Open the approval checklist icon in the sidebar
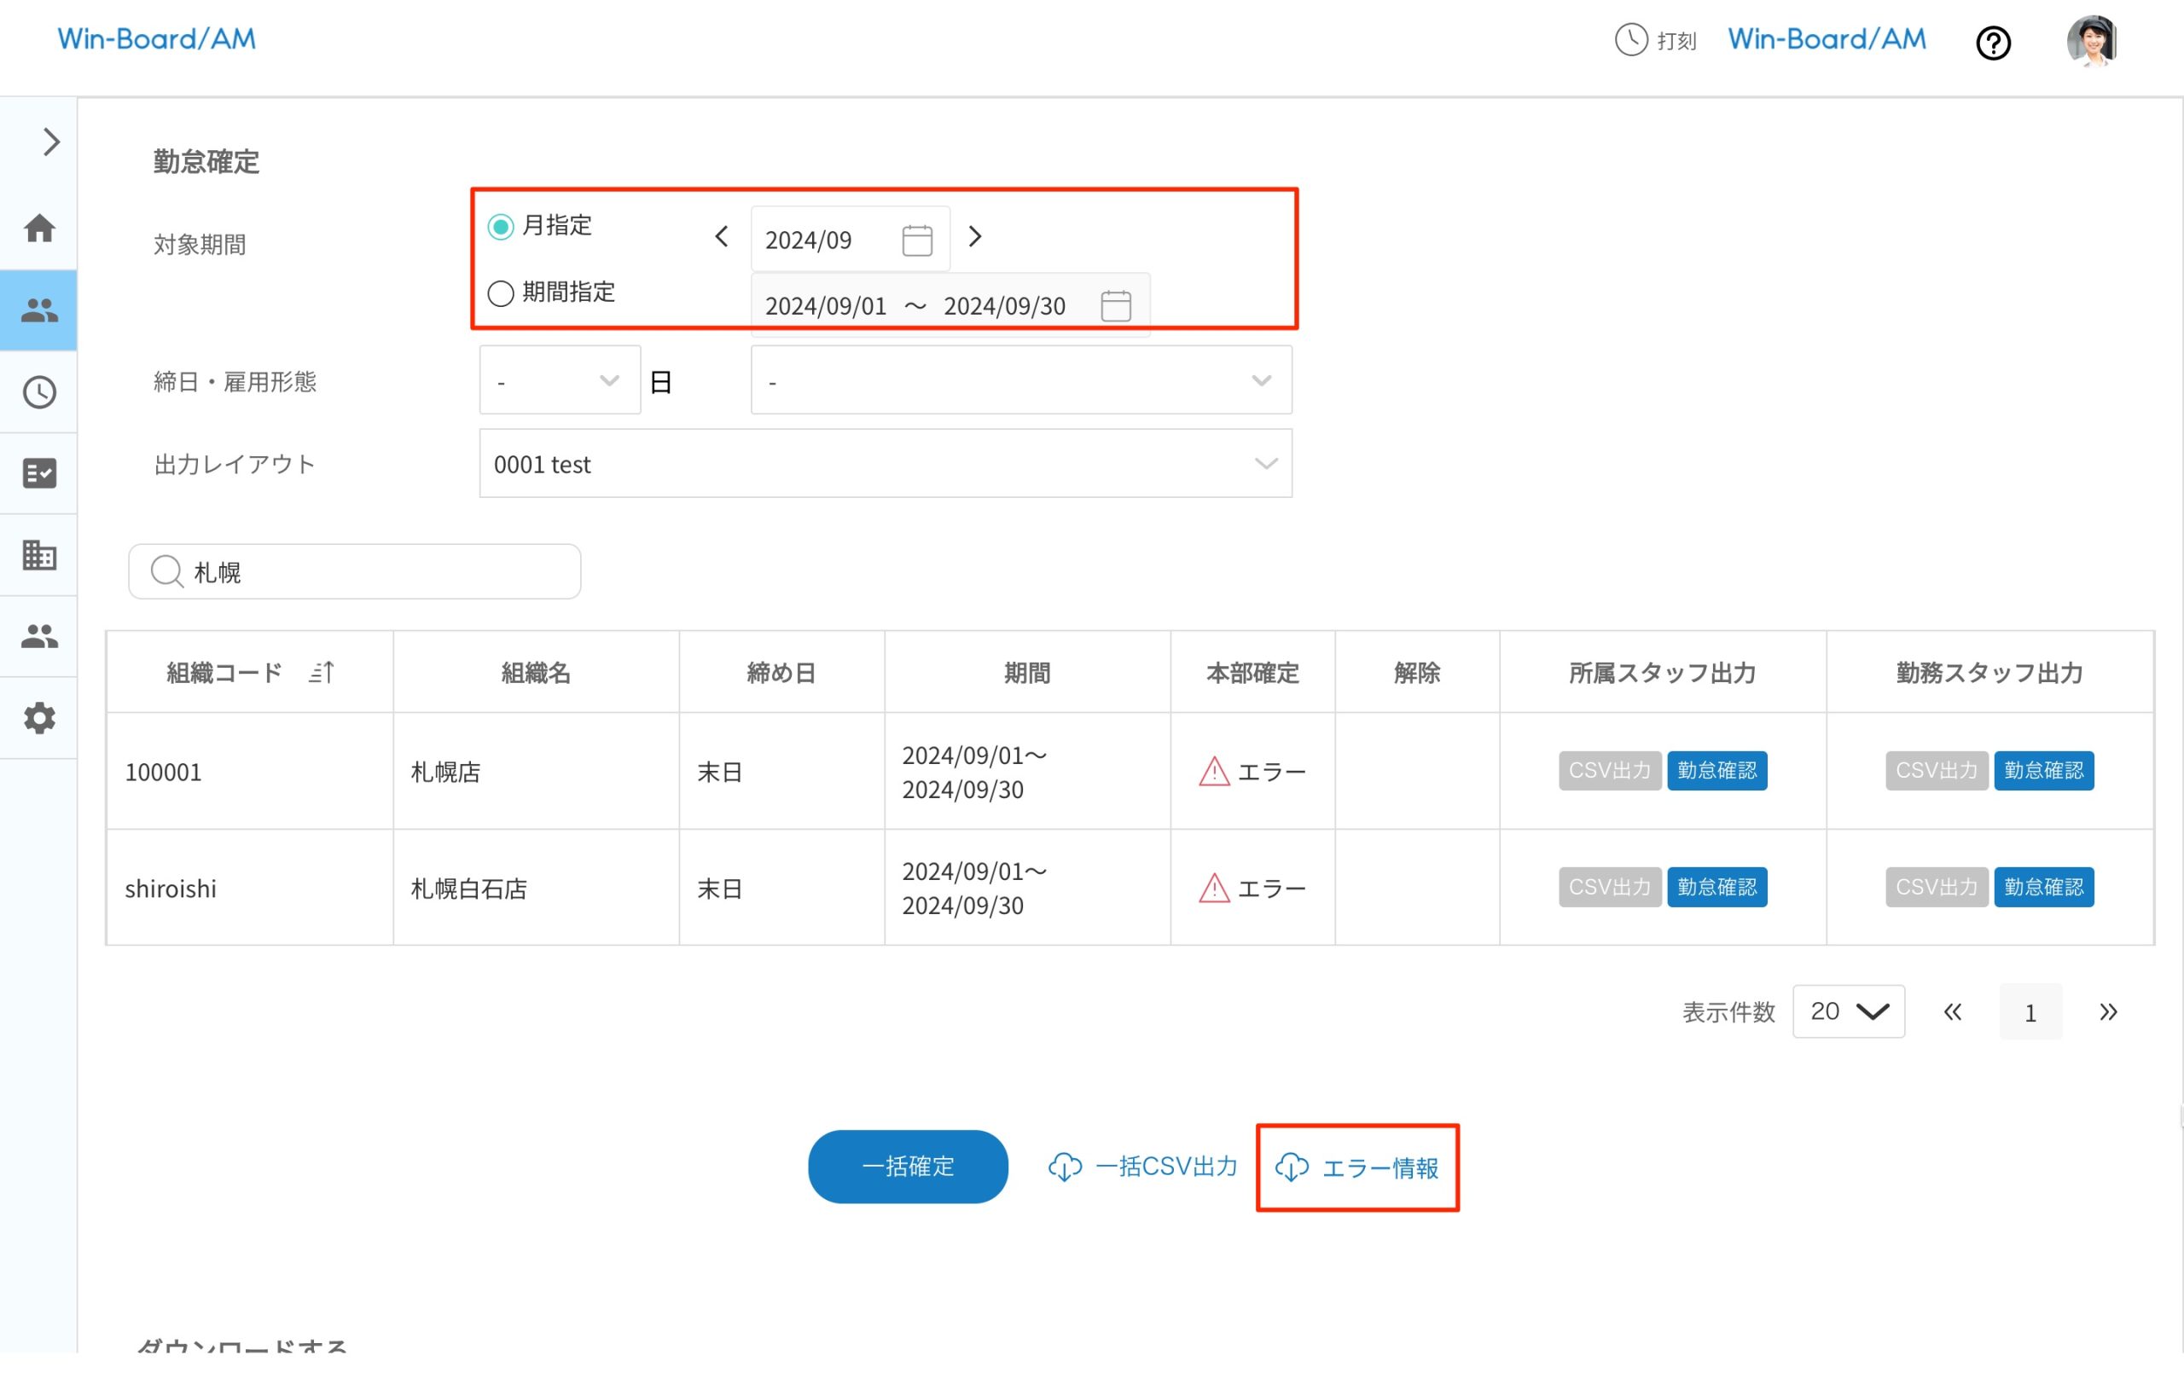Image resolution: width=2184 pixels, height=1384 pixels. [39, 472]
